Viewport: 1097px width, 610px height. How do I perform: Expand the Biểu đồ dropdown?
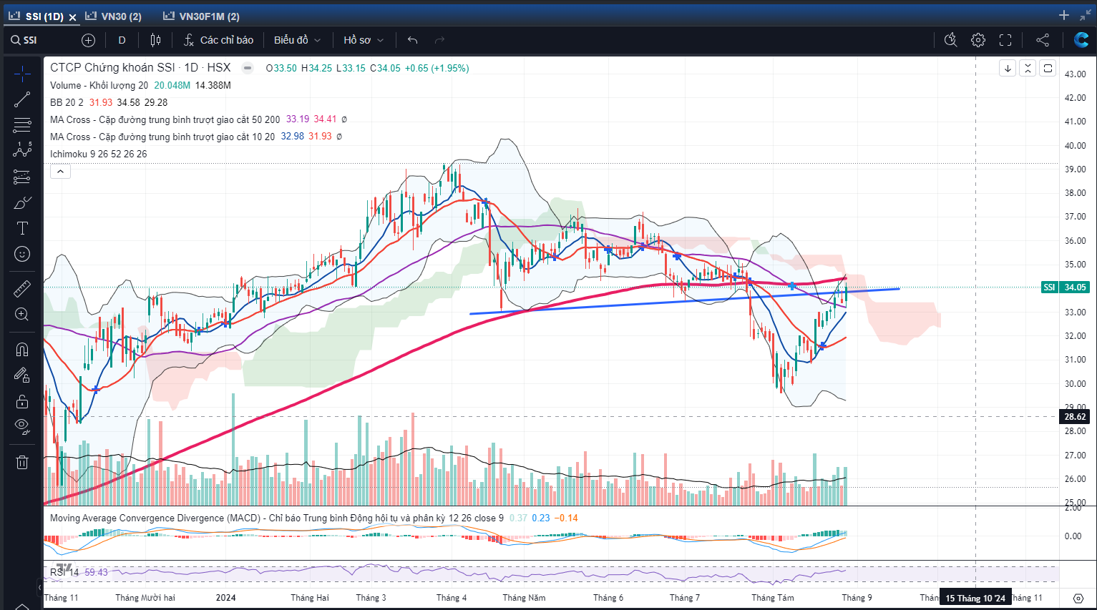coord(297,40)
